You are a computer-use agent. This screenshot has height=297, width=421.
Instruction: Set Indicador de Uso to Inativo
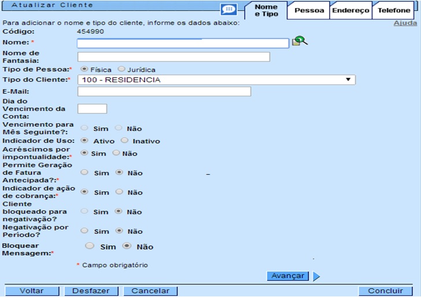(x=124, y=141)
